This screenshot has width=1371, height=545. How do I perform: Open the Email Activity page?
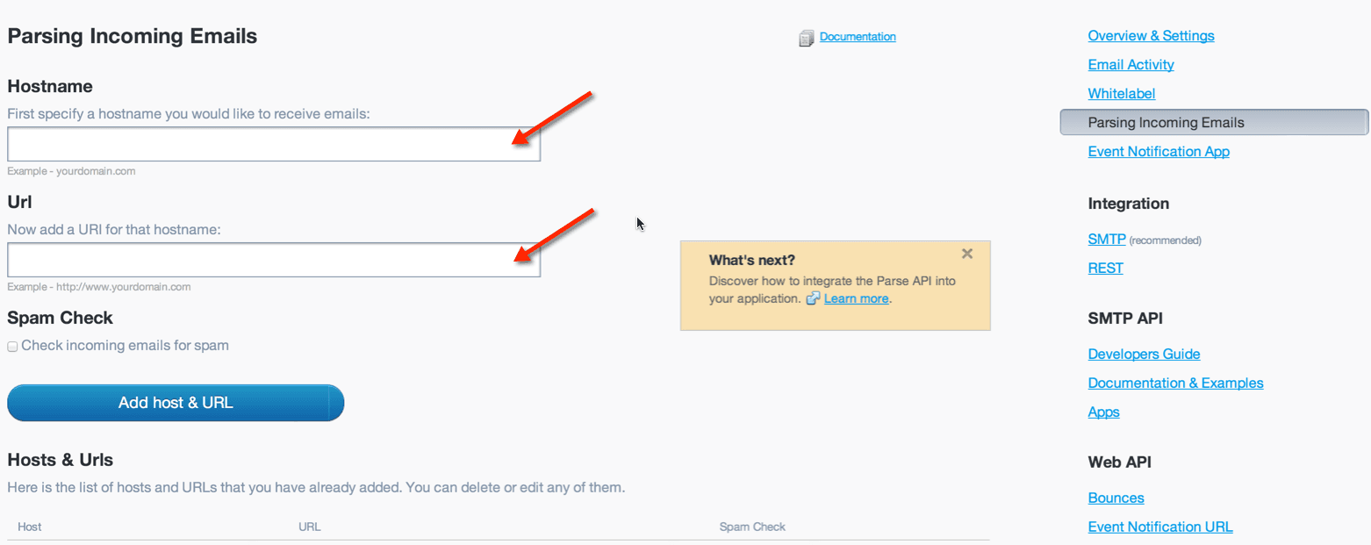coord(1131,64)
